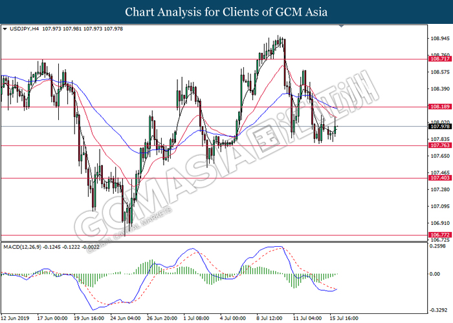Click the 107.650 price axis value

point(440,156)
